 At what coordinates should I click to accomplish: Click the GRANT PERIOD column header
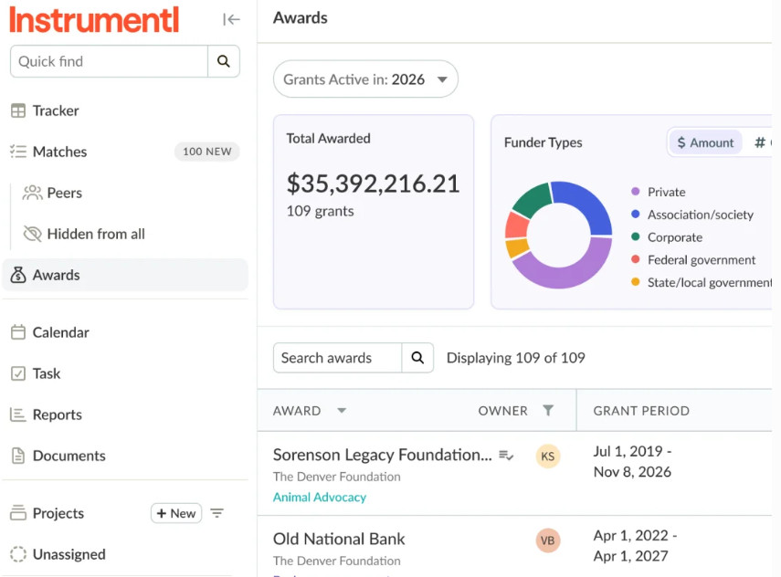click(641, 411)
